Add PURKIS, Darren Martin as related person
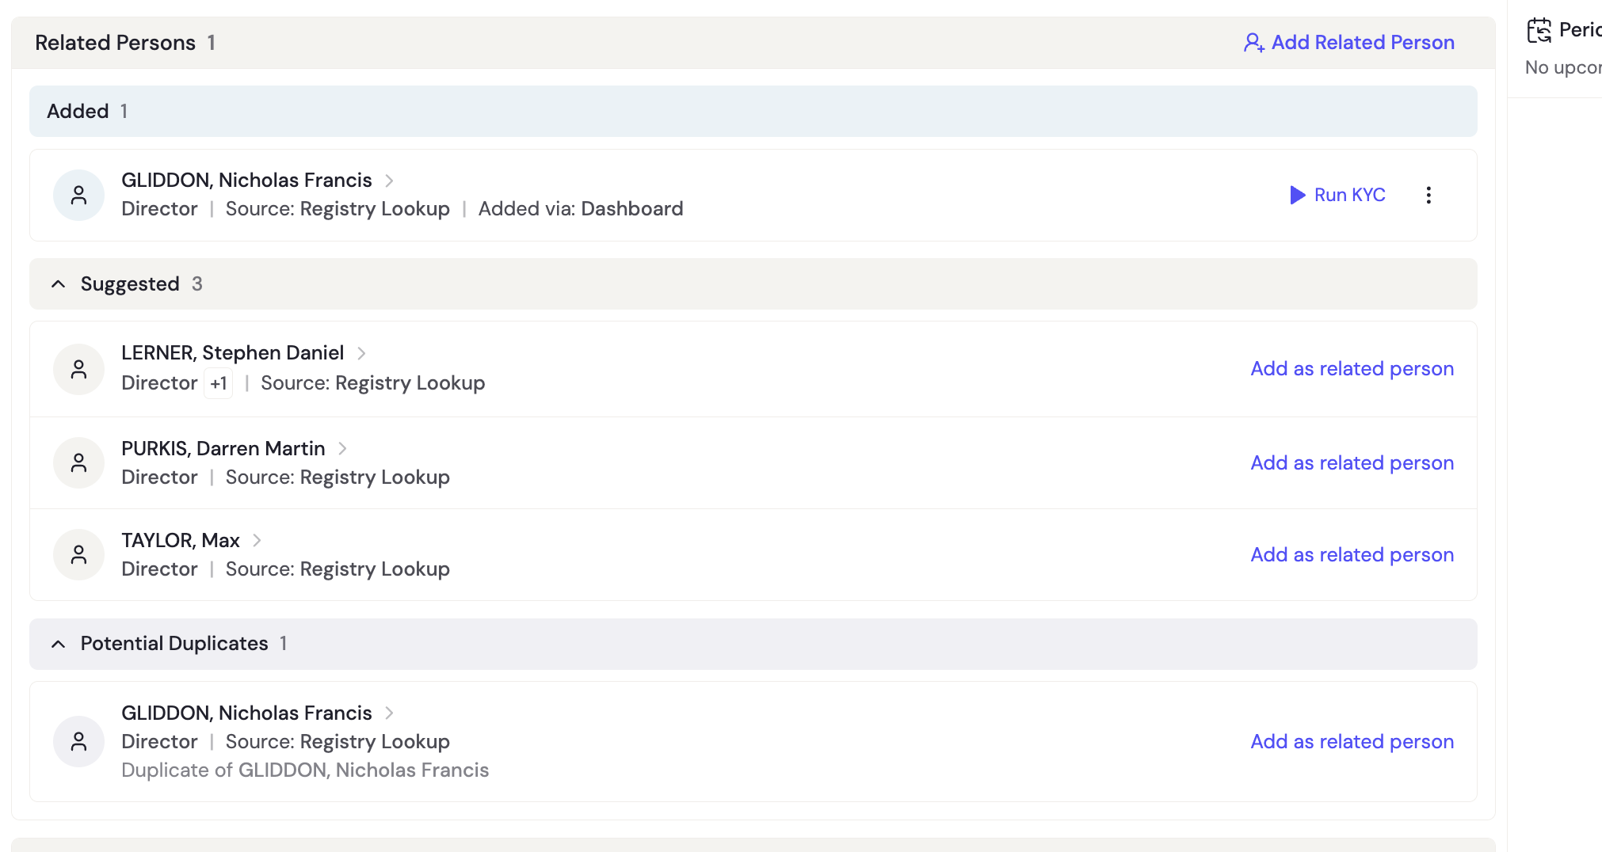1602x852 pixels. click(1352, 462)
